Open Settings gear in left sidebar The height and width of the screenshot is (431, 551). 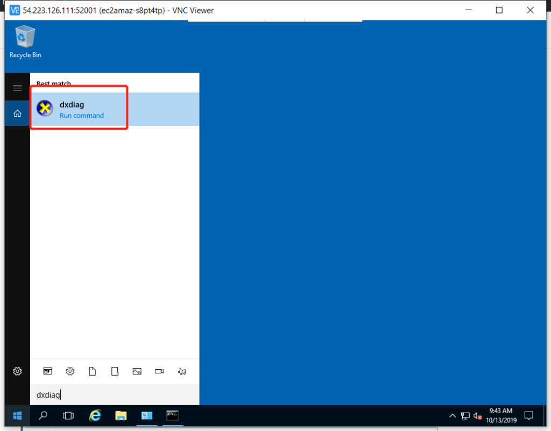[x=17, y=371]
